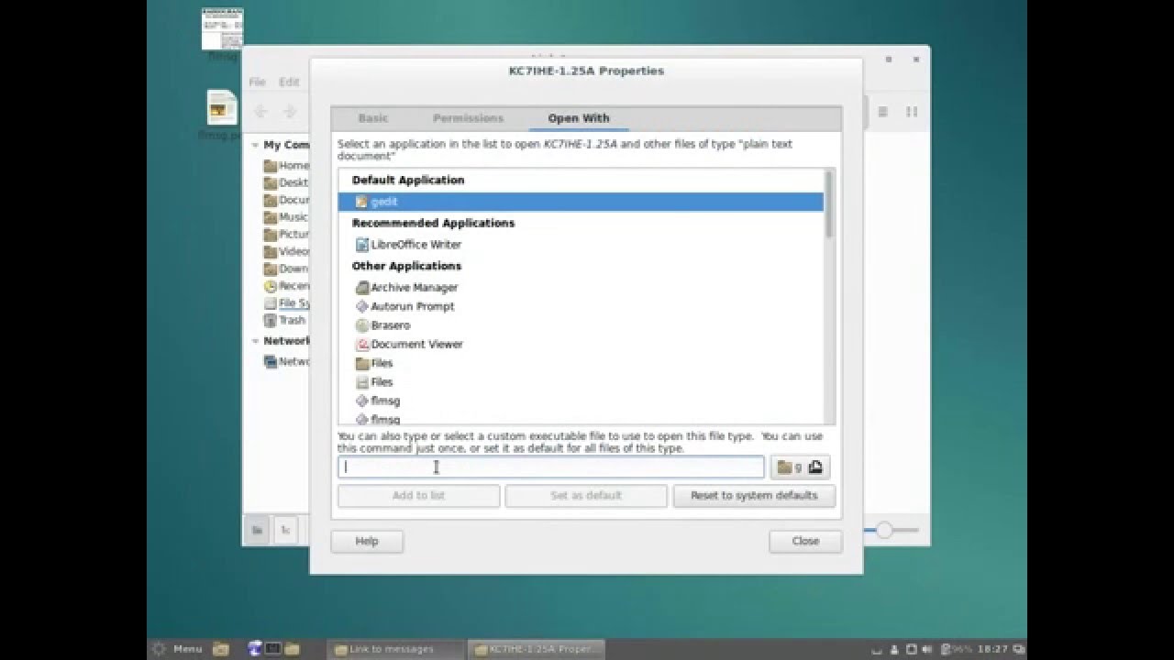Select Document Viewer in the list

(581, 344)
